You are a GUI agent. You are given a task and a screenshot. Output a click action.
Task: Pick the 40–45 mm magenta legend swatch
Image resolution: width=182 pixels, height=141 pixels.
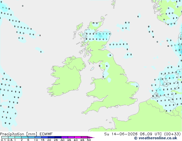[78, 137]
